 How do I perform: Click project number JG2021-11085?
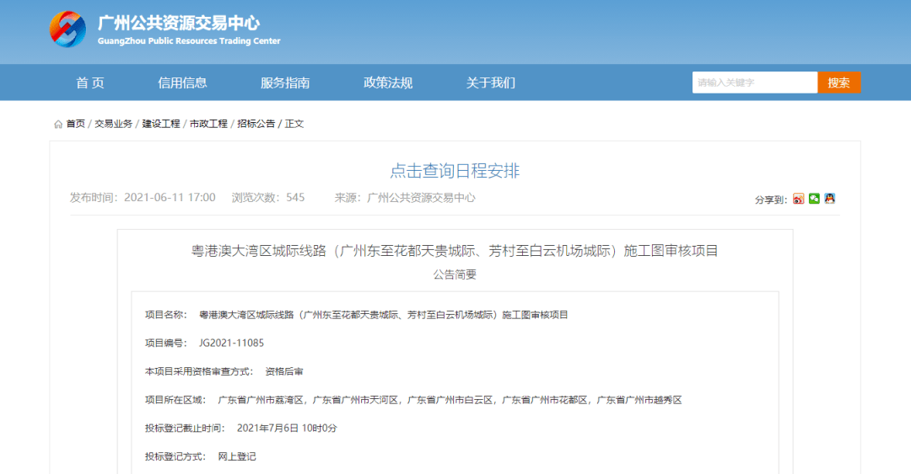231,343
